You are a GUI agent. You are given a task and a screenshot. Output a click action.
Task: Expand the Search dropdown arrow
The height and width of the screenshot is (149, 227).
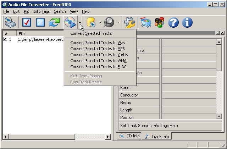pyautogui.click(x=118, y=22)
